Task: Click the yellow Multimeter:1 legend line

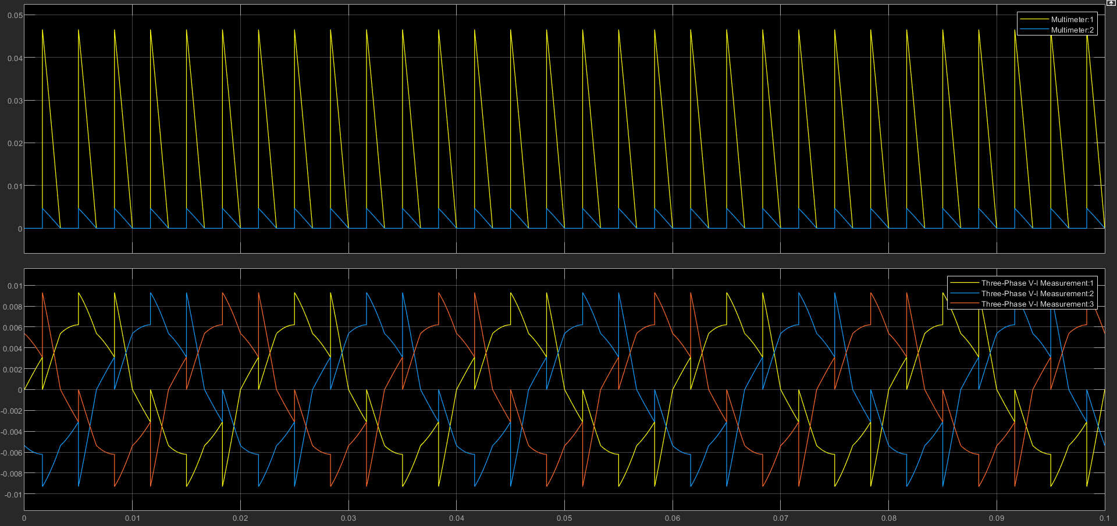Action: click(1034, 19)
